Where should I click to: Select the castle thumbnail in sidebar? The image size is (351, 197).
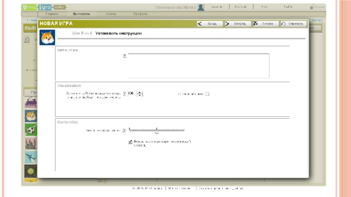(31, 143)
